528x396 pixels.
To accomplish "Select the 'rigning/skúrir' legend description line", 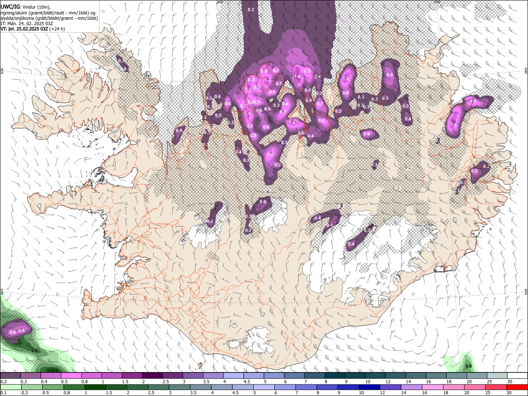I will point(48,12).
